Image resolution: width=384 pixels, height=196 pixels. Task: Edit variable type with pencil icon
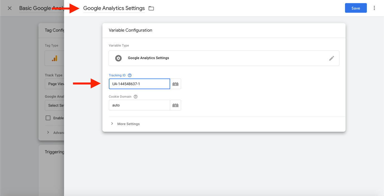pyautogui.click(x=331, y=58)
